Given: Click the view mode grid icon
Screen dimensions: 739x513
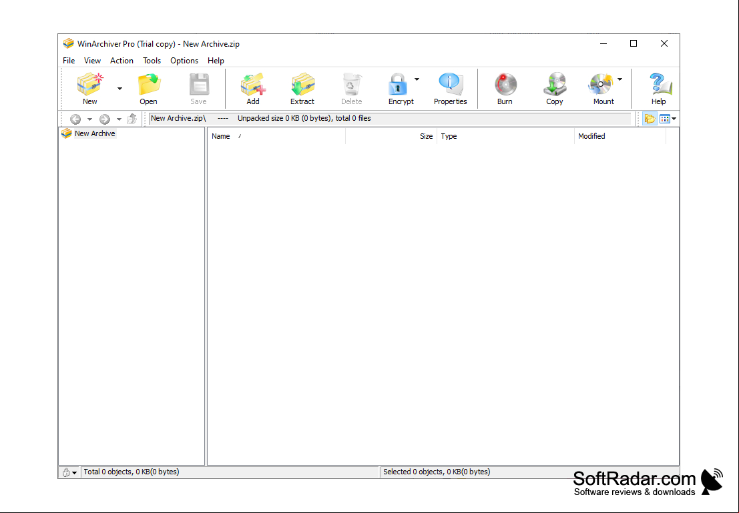Looking at the screenshot, I should (x=665, y=119).
